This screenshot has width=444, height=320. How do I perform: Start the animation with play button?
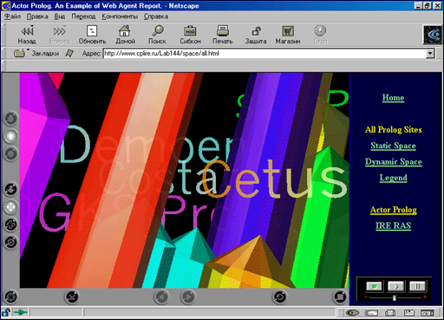pyautogui.click(x=396, y=286)
